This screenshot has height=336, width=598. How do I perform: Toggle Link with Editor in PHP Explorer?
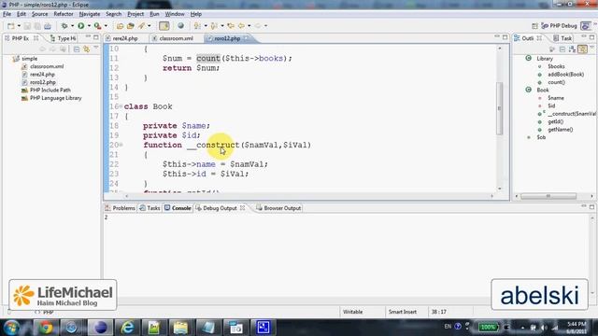pos(87,49)
